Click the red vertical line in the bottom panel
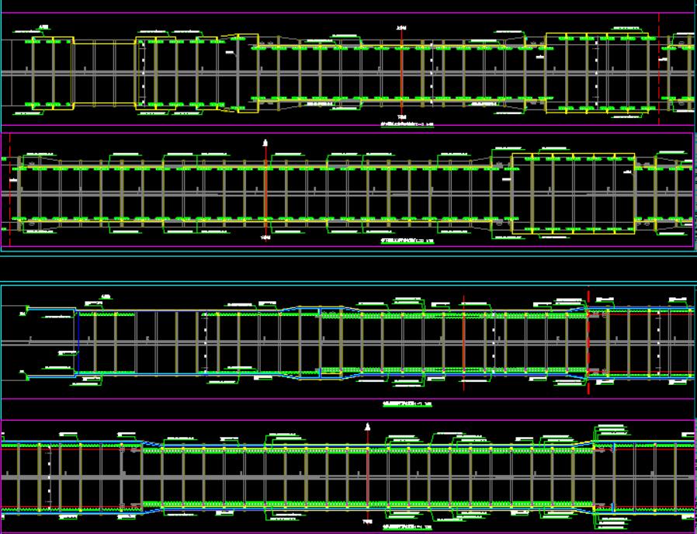This screenshot has height=534, width=697. pos(366,477)
